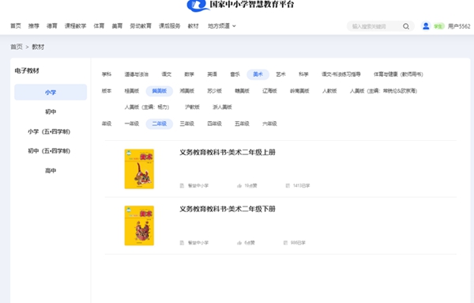Filter by 三年级 grade
The image size is (474, 303).
click(186, 123)
